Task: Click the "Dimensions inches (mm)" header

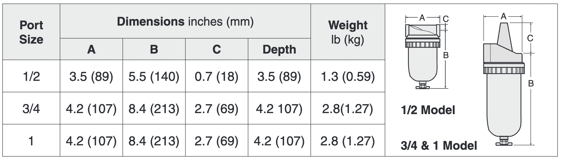Action: click(x=185, y=22)
